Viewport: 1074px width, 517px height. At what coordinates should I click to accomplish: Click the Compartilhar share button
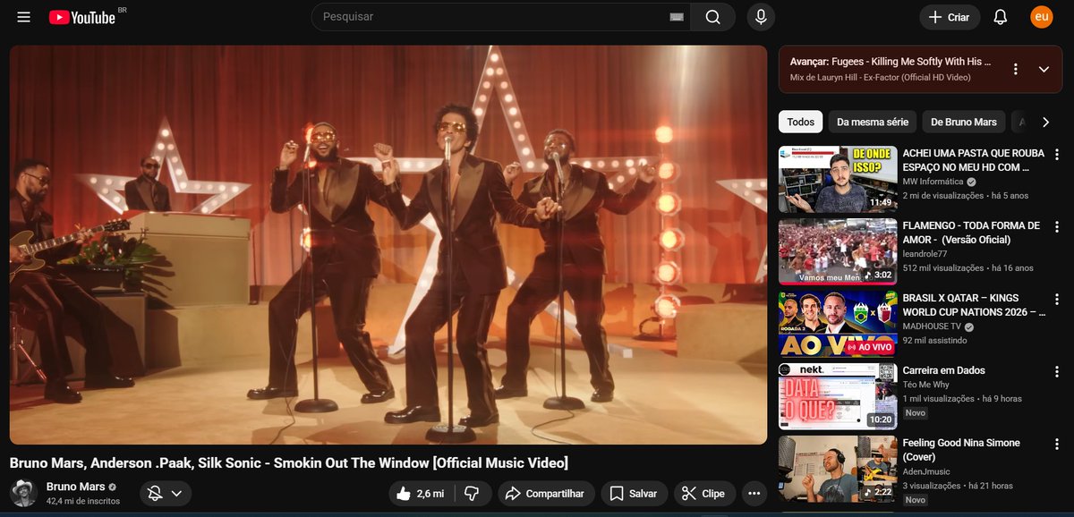point(544,493)
